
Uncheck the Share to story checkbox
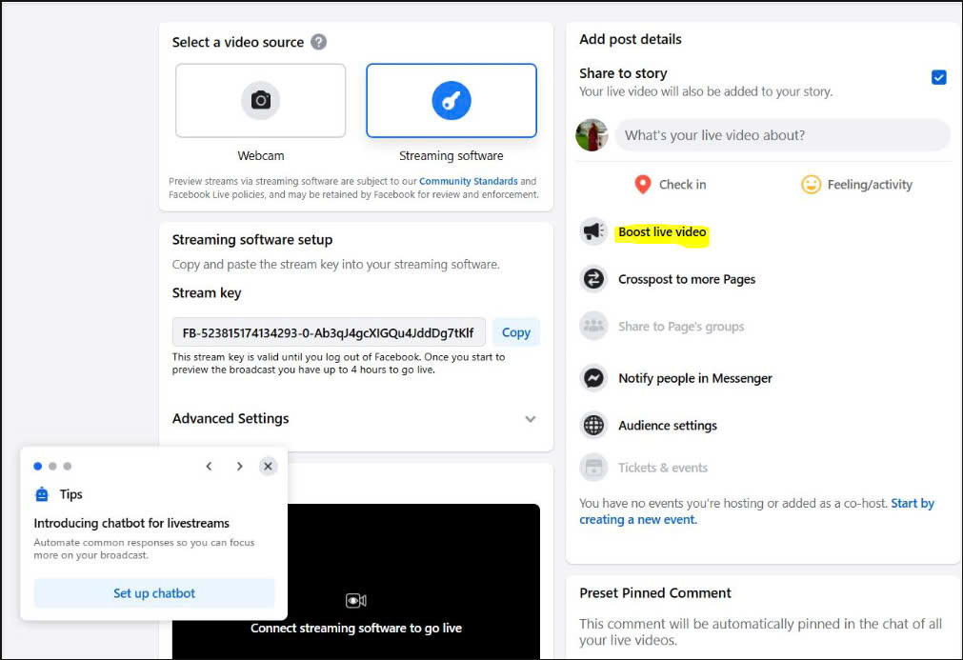click(x=938, y=77)
